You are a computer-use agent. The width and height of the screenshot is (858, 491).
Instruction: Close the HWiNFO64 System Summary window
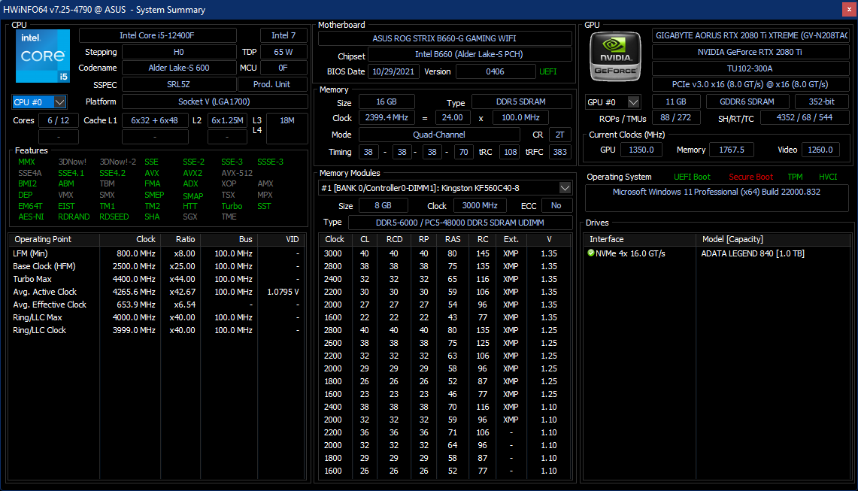coord(849,9)
